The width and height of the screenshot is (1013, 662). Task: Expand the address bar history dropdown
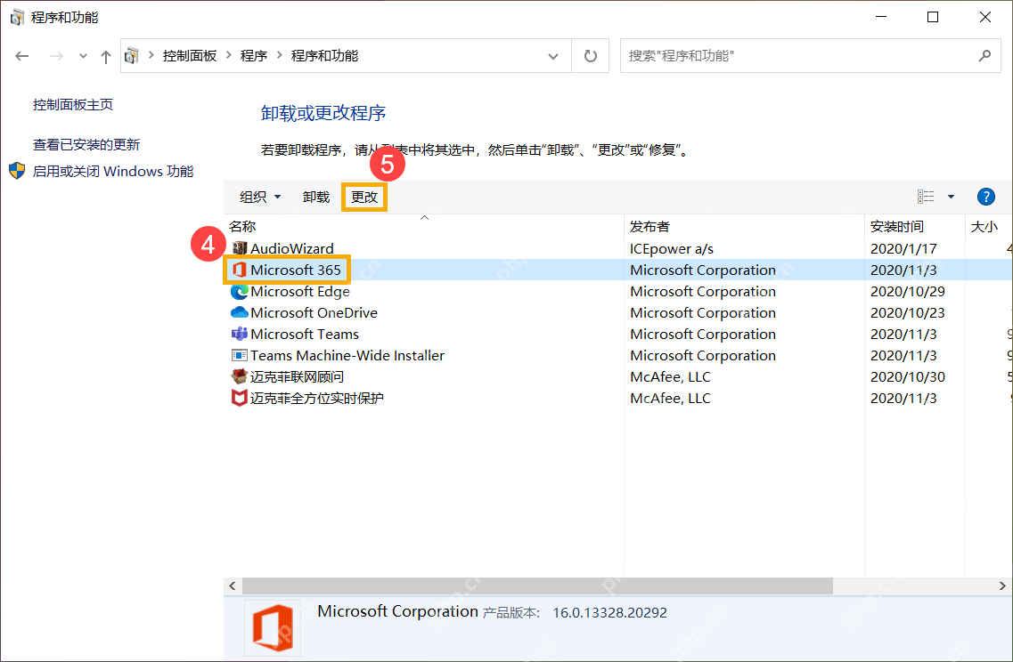pyautogui.click(x=553, y=56)
